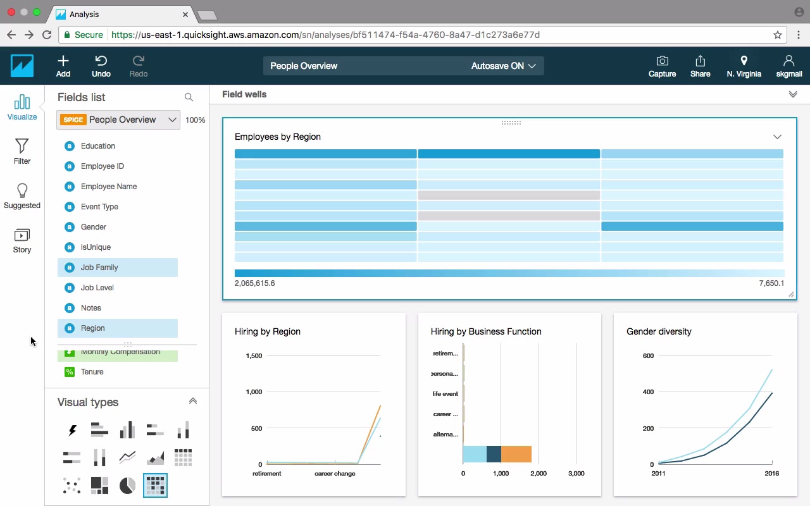Click the Employees by Region visual title

coord(278,137)
